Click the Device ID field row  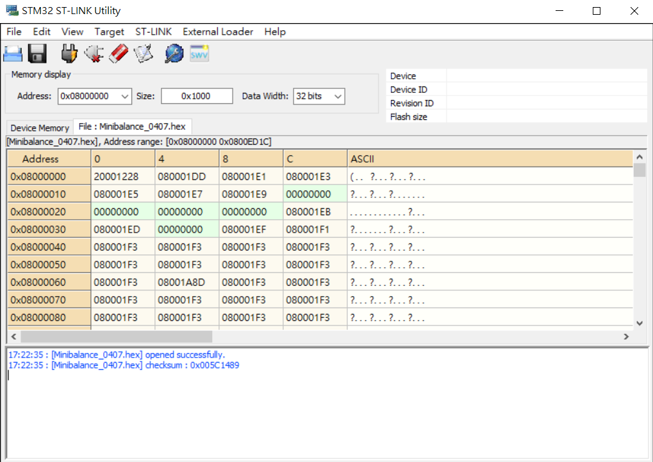click(517, 90)
